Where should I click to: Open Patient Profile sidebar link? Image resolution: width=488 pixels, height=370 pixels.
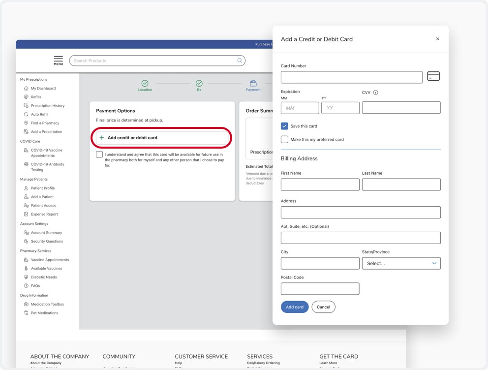tap(43, 188)
